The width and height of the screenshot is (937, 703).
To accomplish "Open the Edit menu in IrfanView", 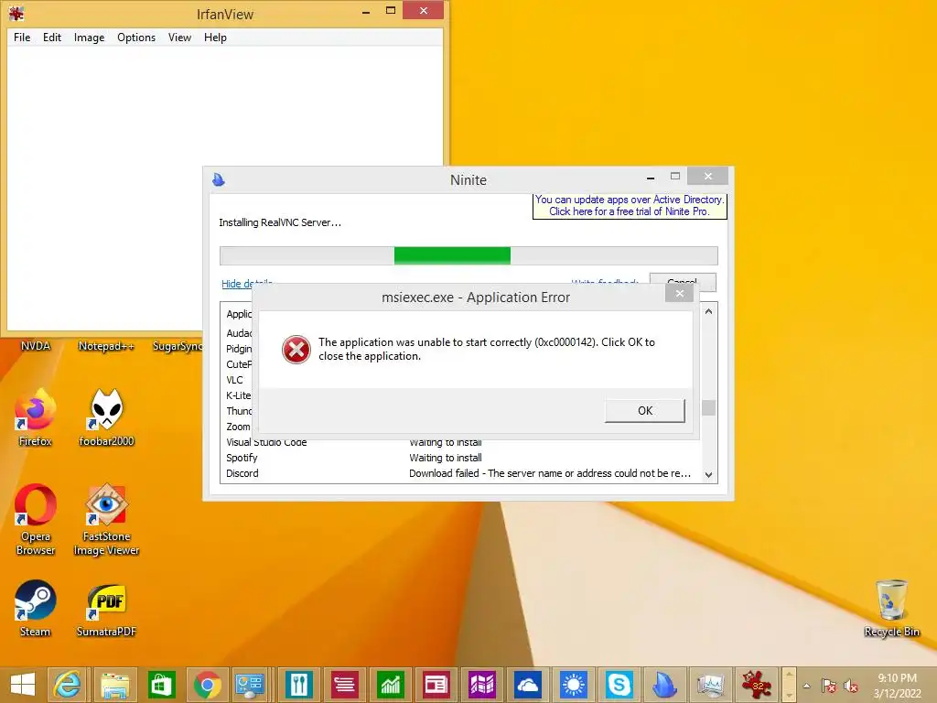I will click(x=52, y=37).
